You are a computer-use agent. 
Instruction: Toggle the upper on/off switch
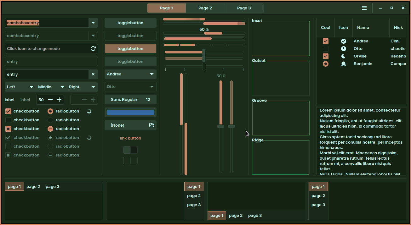point(130,150)
